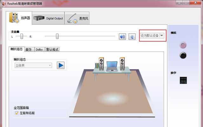Toggle the 左前和右前 checkbox
Viewport: 203px width, 127px height.
[x=17, y=113]
